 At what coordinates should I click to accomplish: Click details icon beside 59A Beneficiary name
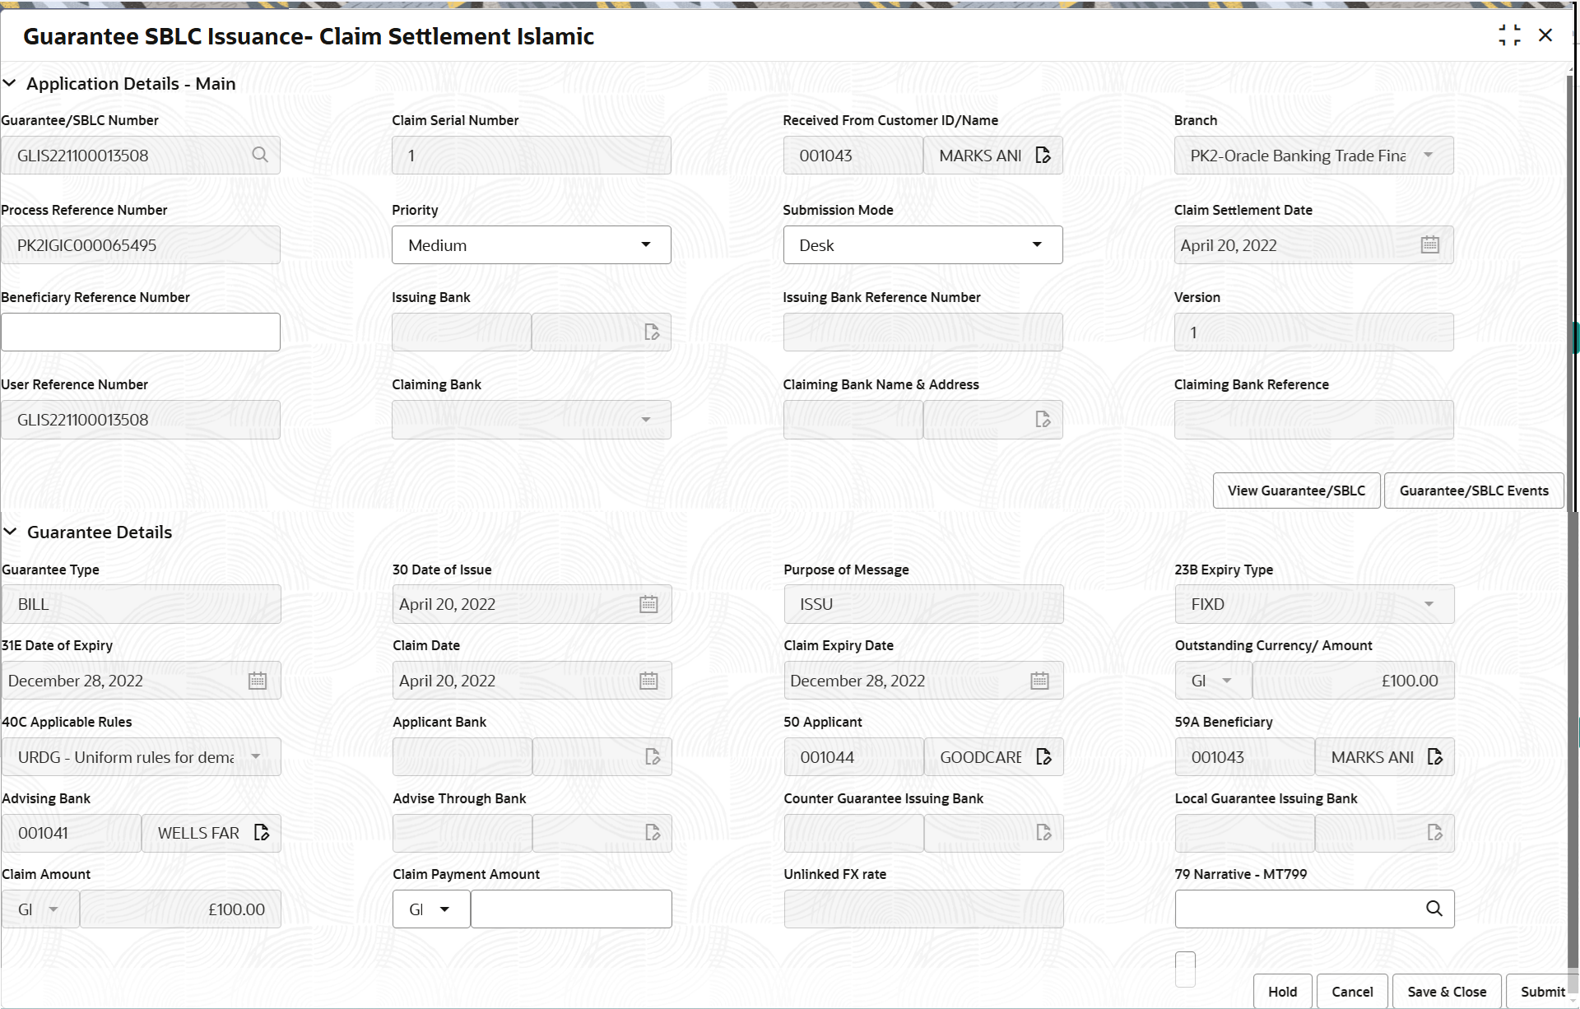click(x=1434, y=757)
